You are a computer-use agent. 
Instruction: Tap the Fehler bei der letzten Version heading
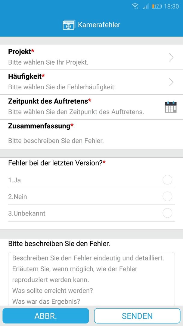57,163
